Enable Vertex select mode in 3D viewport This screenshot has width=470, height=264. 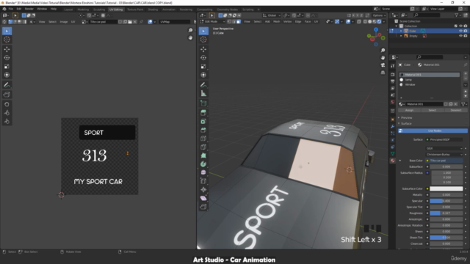click(x=229, y=21)
